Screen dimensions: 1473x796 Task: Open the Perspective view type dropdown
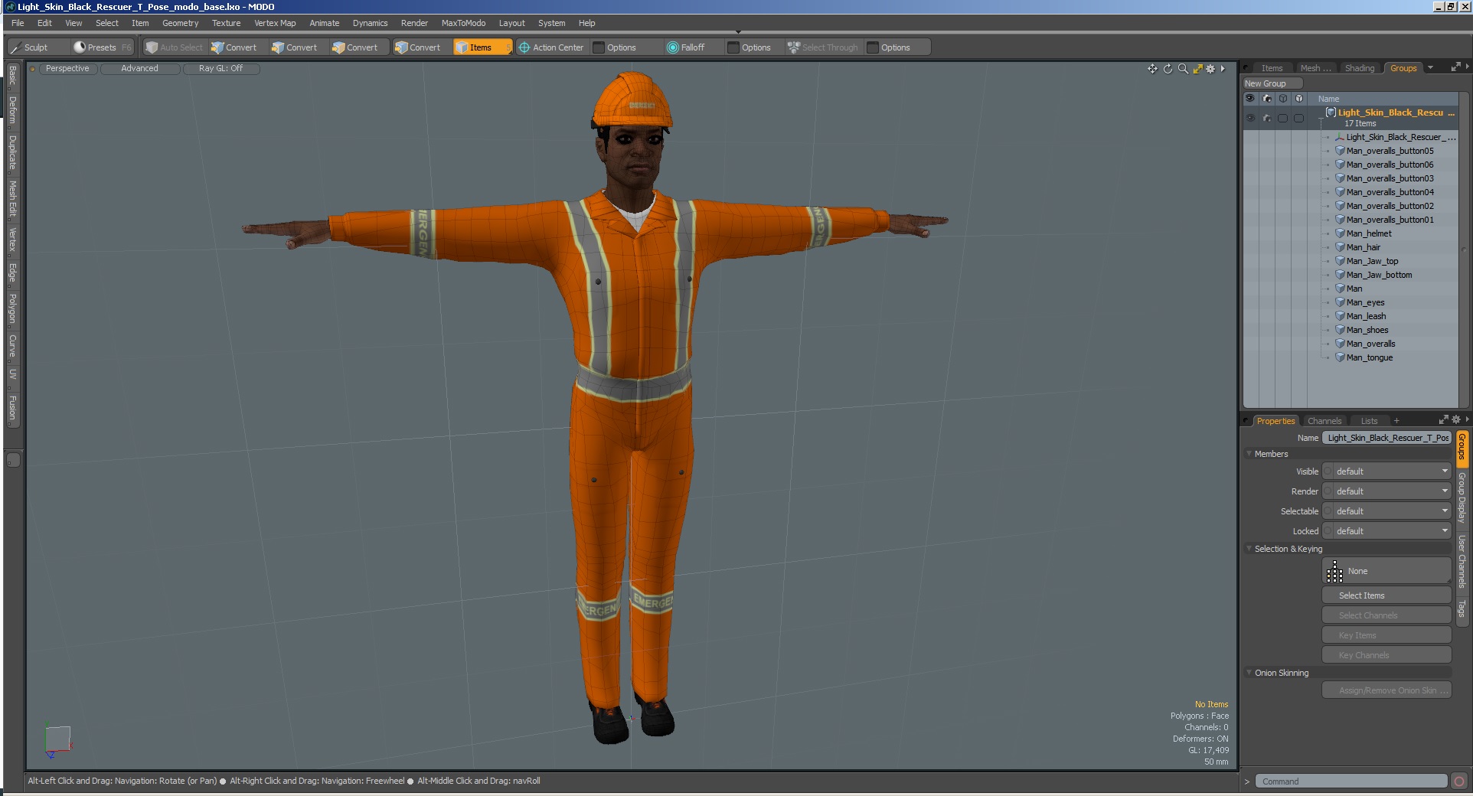[67, 69]
